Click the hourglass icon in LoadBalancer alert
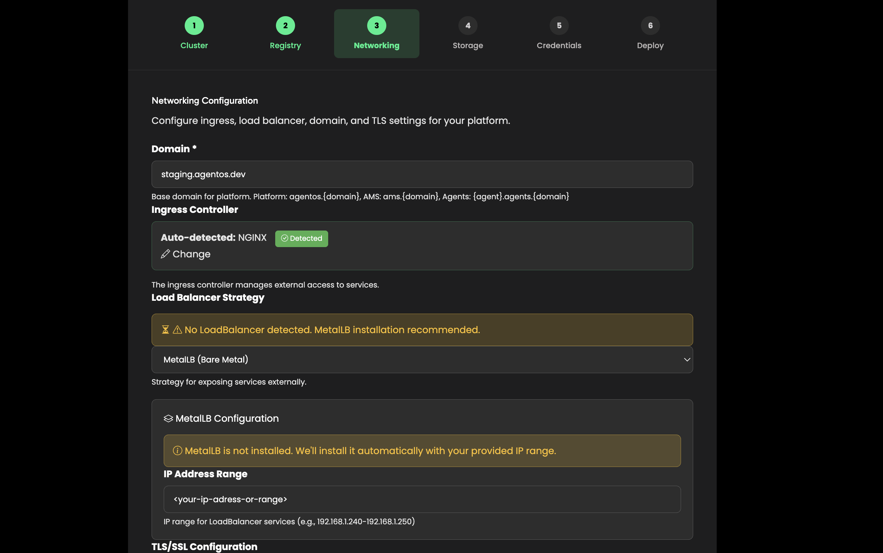Image resolution: width=883 pixels, height=553 pixels. point(166,330)
